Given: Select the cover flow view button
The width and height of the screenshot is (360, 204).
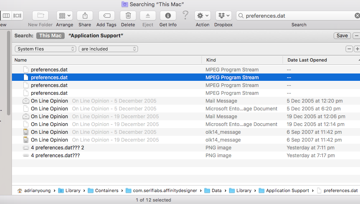Looking at the screenshot, I should tap(17, 16).
